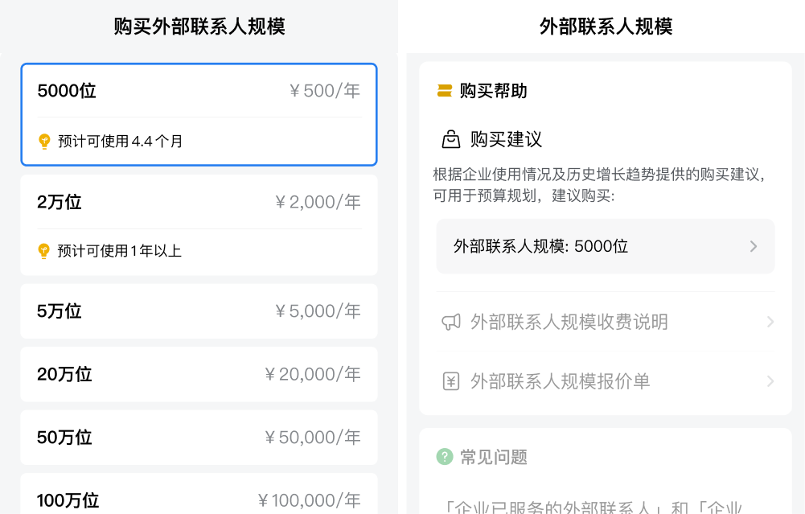Pick the 50万位 ¥50,000/年 plan
Screen dimensions: 805x514
coord(199,438)
